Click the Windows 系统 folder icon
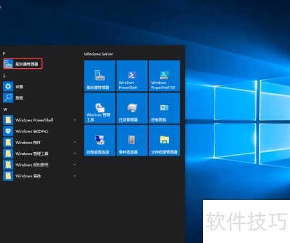The width and height of the screenshot is (290, 243). click(8, 176)
